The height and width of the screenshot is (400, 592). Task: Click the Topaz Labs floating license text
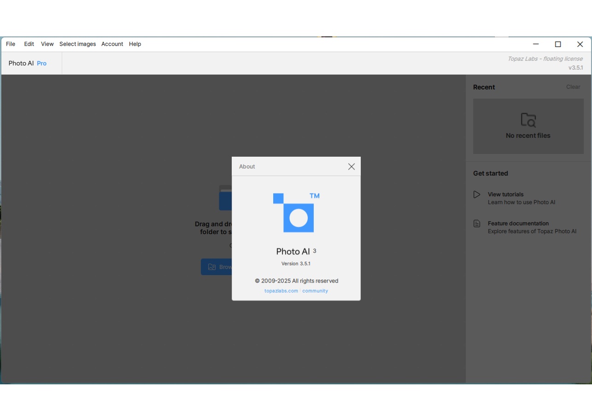545,59
